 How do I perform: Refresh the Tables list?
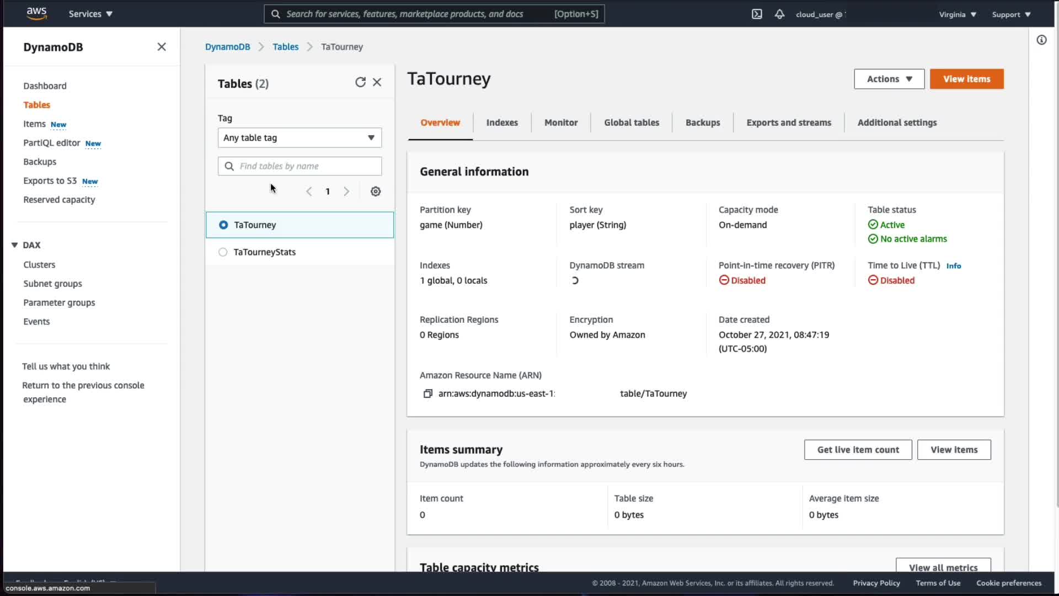pos(360,82)
